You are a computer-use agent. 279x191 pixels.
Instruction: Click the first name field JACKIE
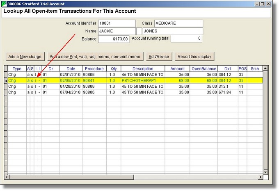(x=117, y=31)
